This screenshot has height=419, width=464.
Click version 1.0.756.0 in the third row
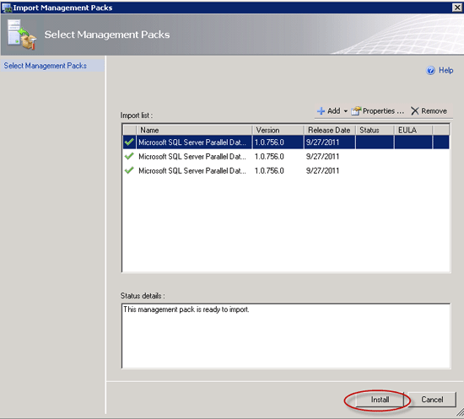pyautogui.click(x=269, y=171)
